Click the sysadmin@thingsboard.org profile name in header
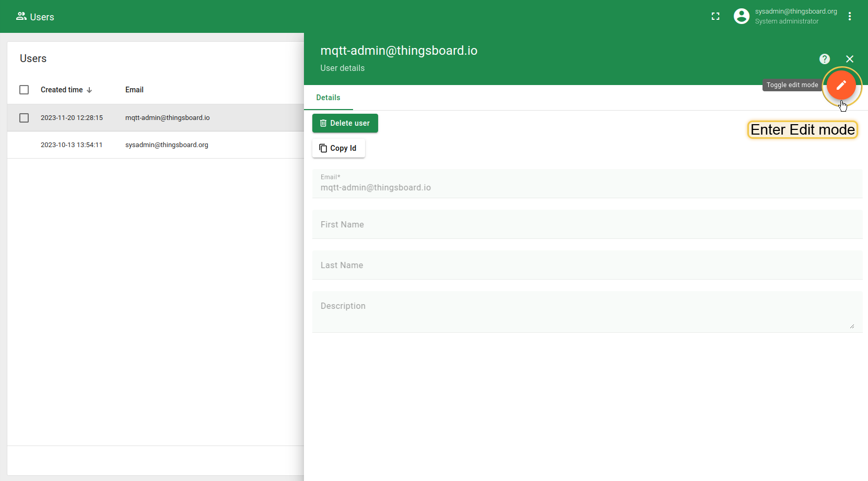The width and height of the screenshot is (868, 481). coord(795,11)
